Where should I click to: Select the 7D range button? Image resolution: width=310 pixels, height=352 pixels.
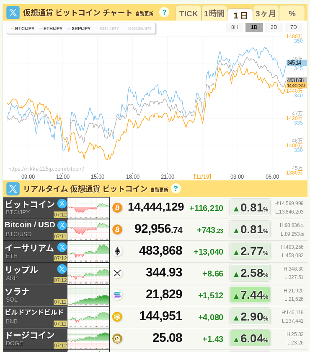(x=293, y=27)
